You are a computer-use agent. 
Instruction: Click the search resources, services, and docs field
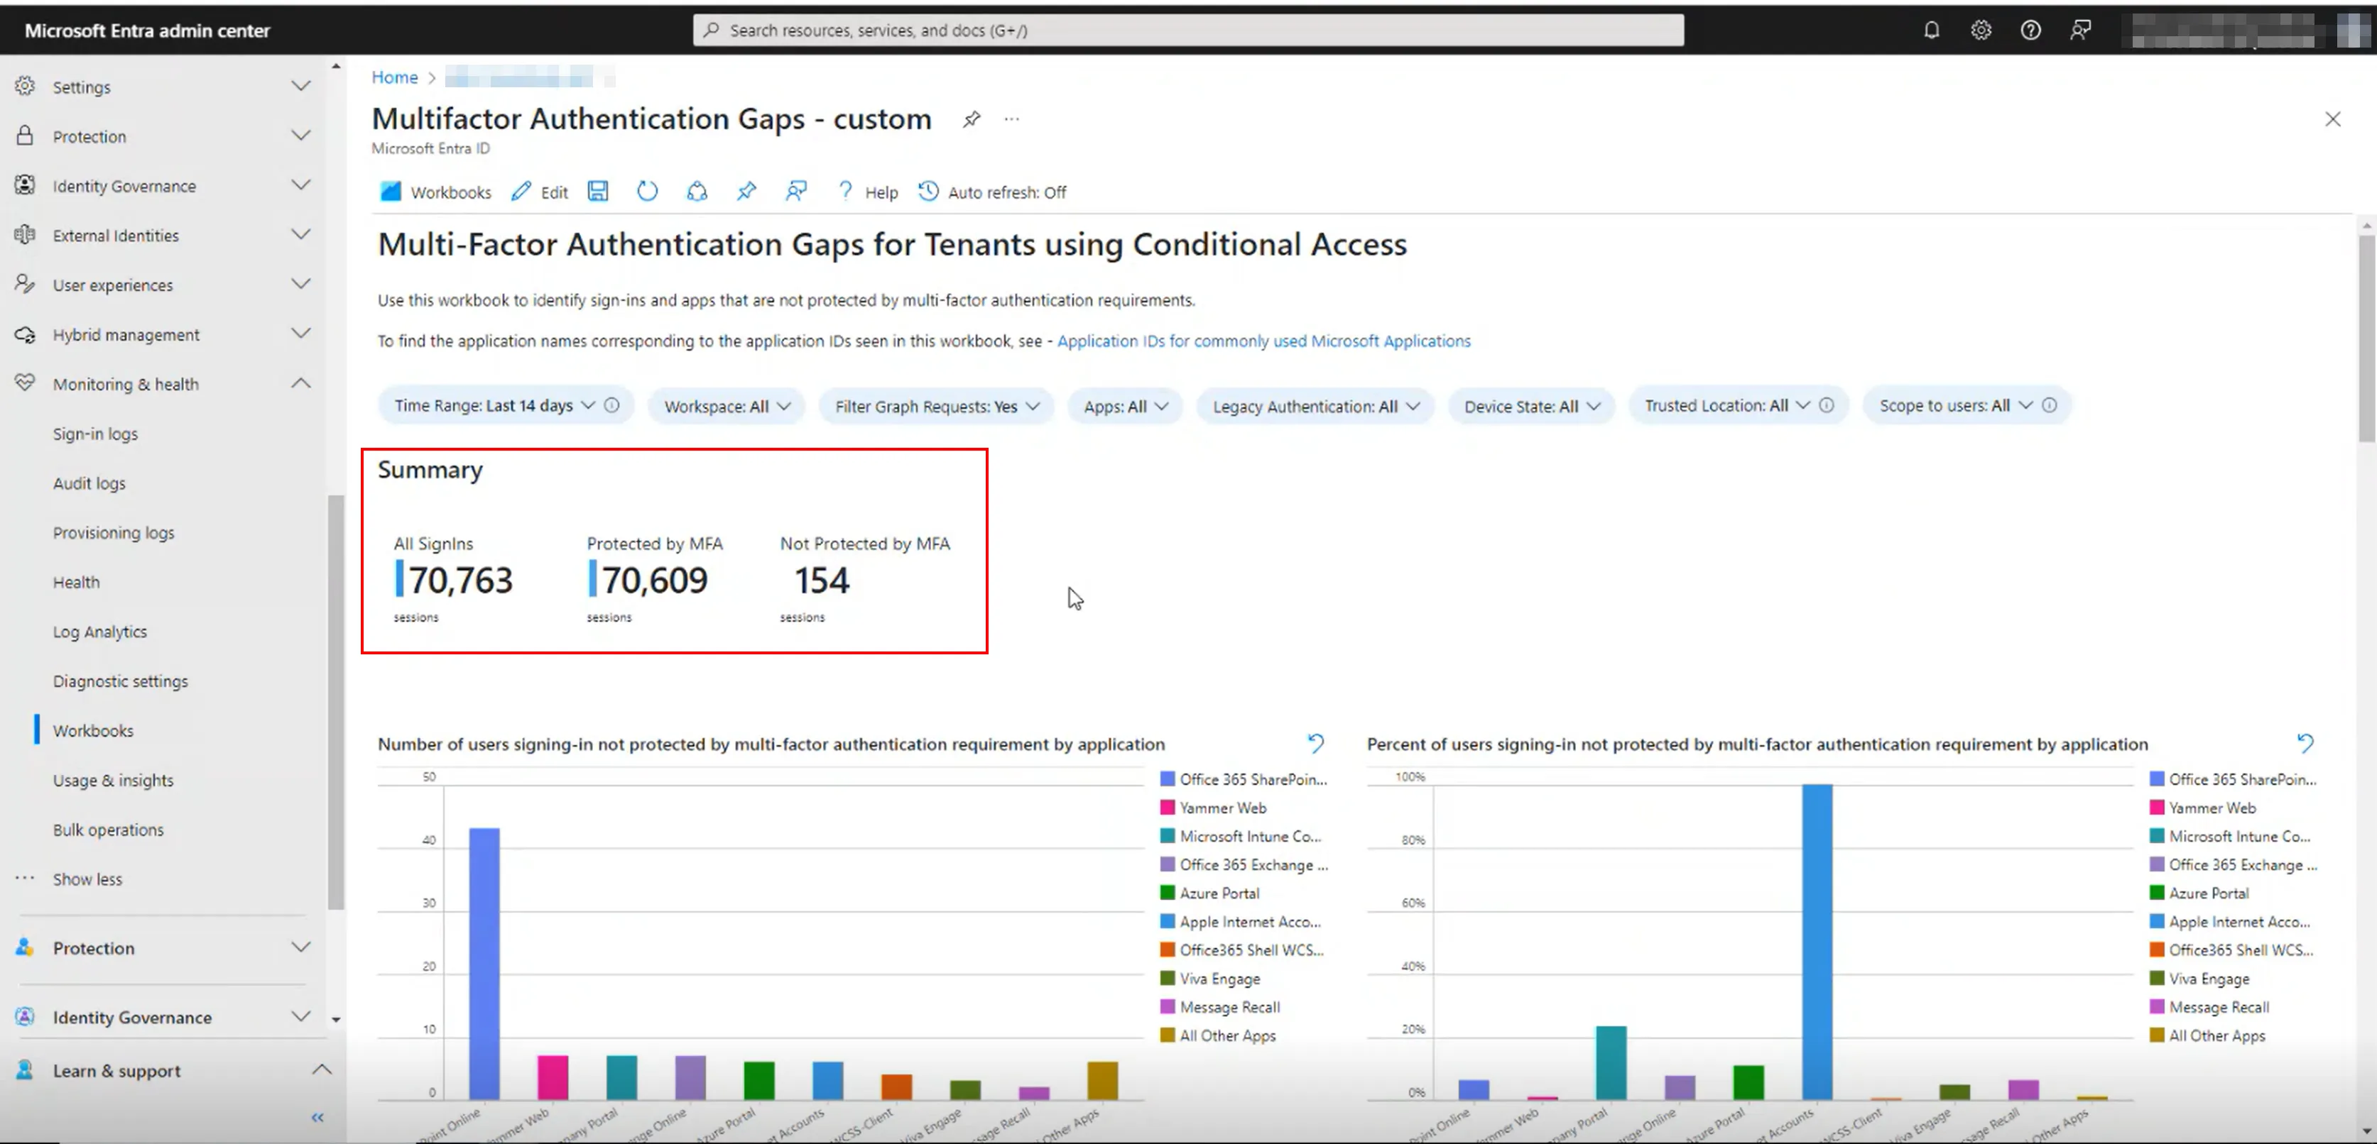(1187, 31)
